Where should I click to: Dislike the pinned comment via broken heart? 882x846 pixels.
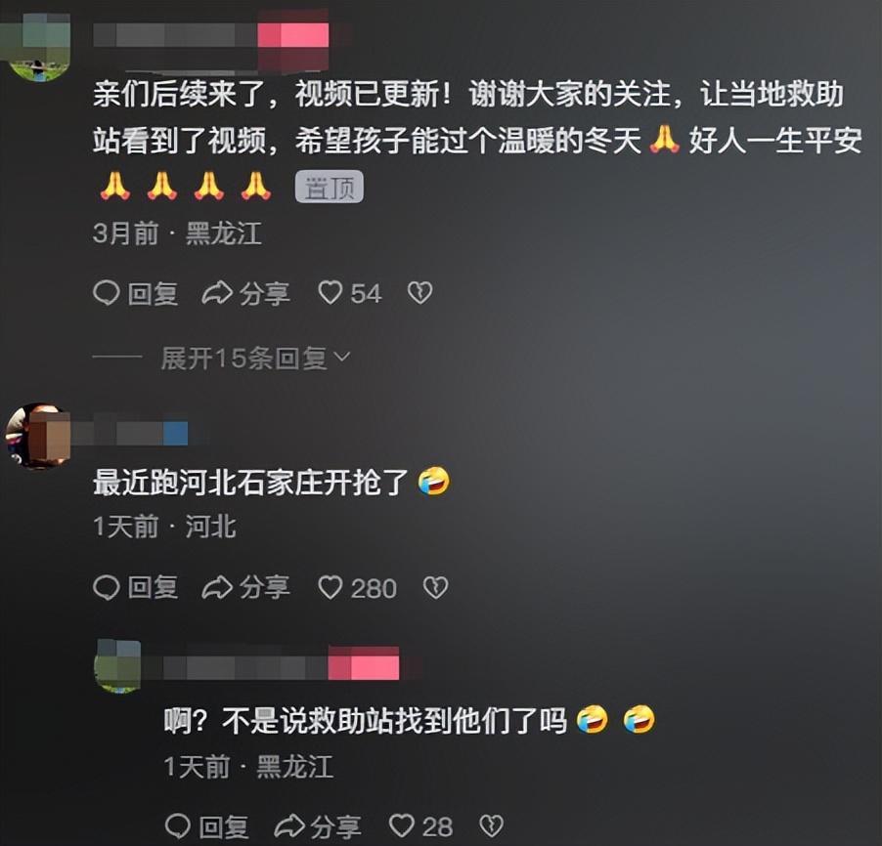[x=419, y=293]
